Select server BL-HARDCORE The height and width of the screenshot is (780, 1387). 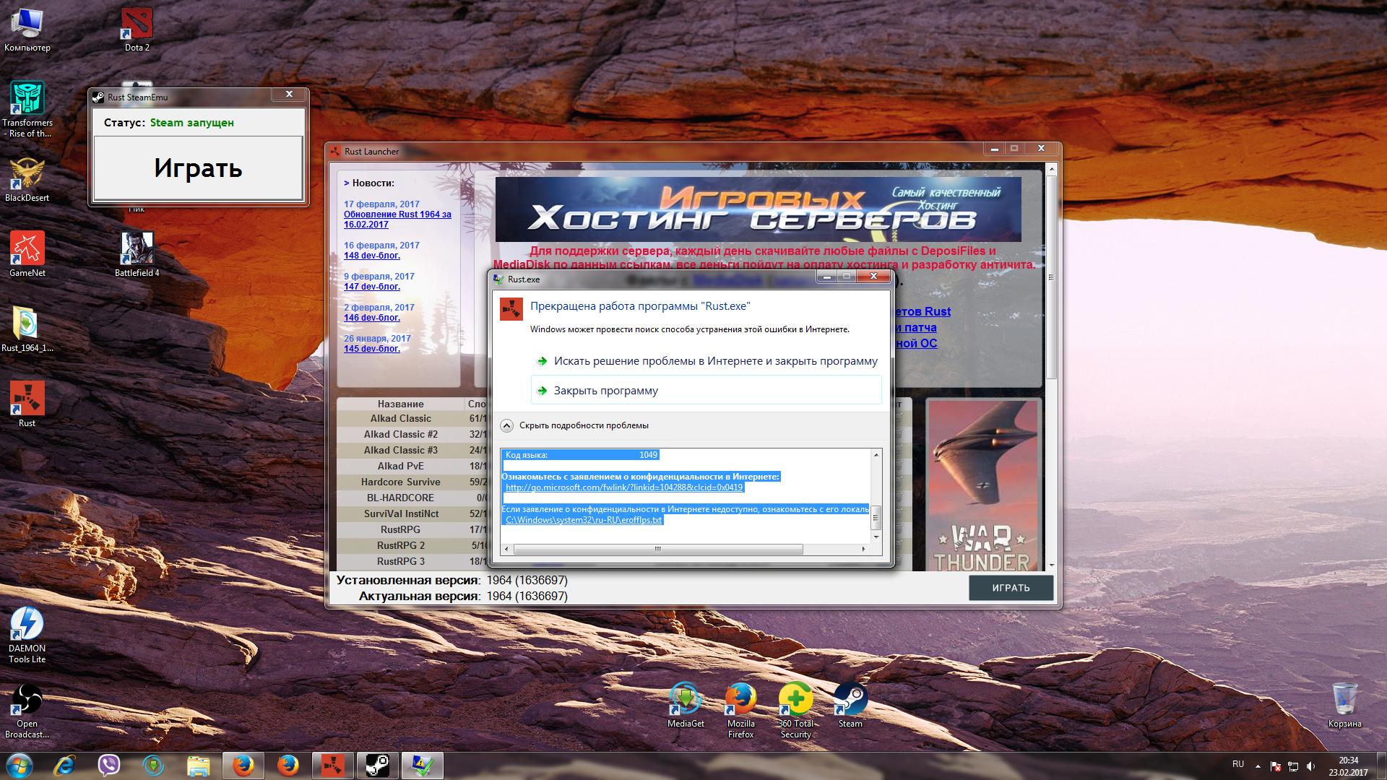pos(400,498)
